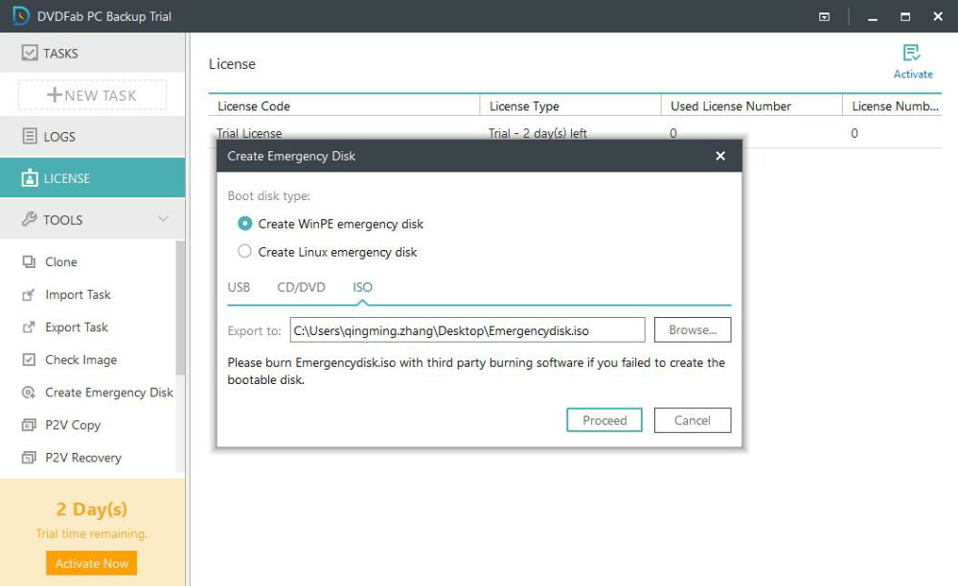958x586 pixels.
Task: Click the Activate icon at top right
Action: [x=912, y=53]
